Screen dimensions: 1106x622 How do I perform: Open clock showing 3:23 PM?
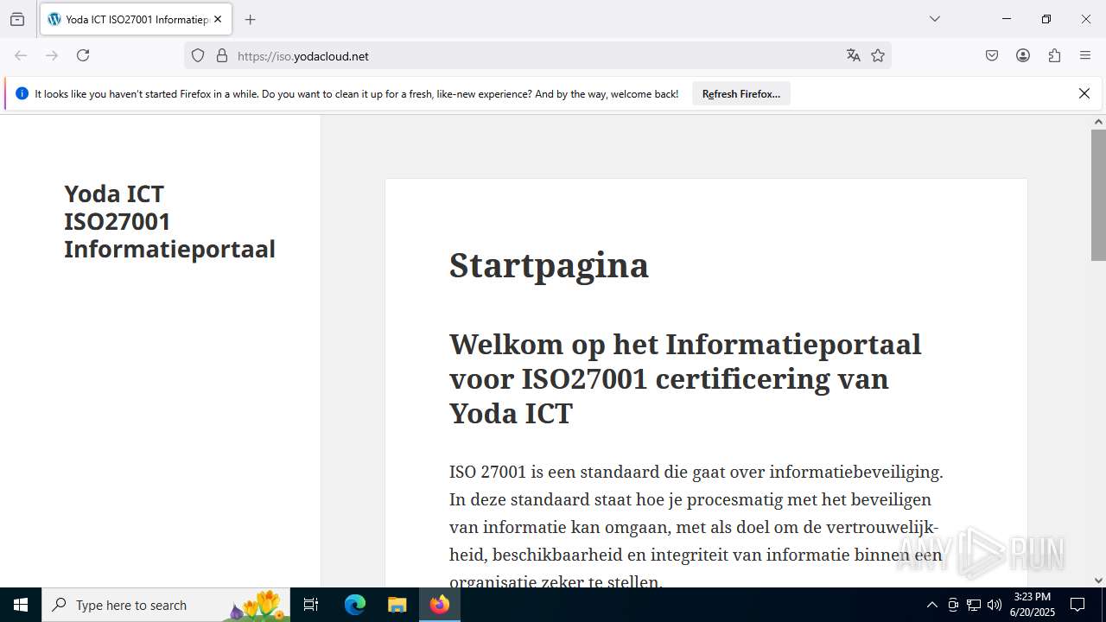[x=1033, y=605]
